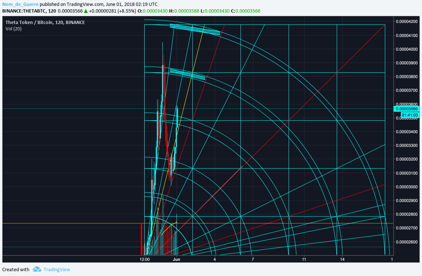Click the current price label 0.00003566
Viewport: 422px width, 276px height.
(407, 109)
